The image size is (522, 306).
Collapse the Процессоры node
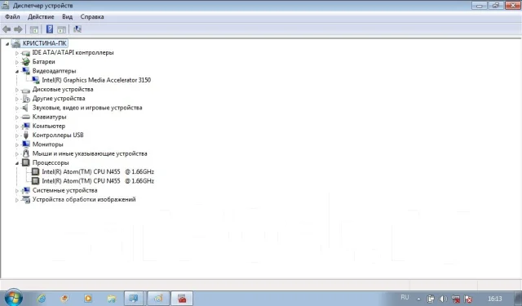coord(16,163)
